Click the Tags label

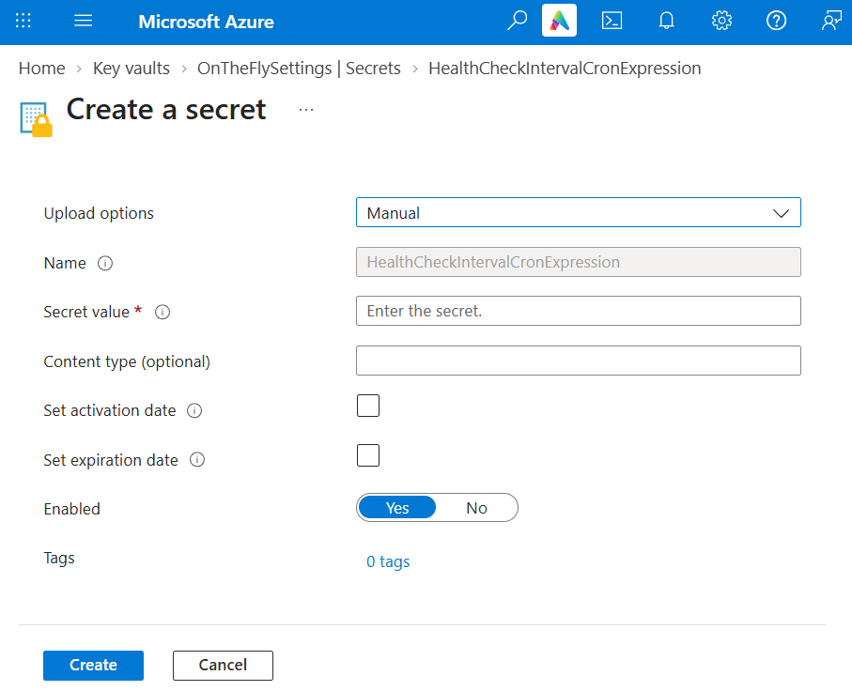coord(59,559)
